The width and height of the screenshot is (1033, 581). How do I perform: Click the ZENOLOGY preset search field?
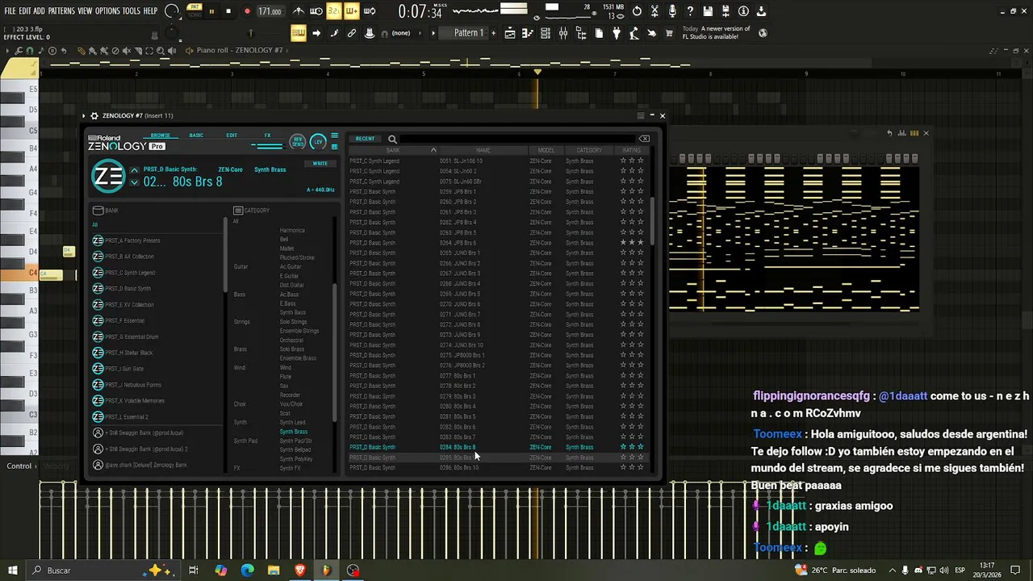click(x=516, y=139)
